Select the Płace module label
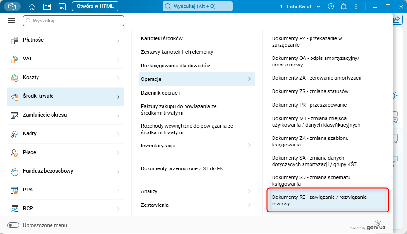 point(30,152)
